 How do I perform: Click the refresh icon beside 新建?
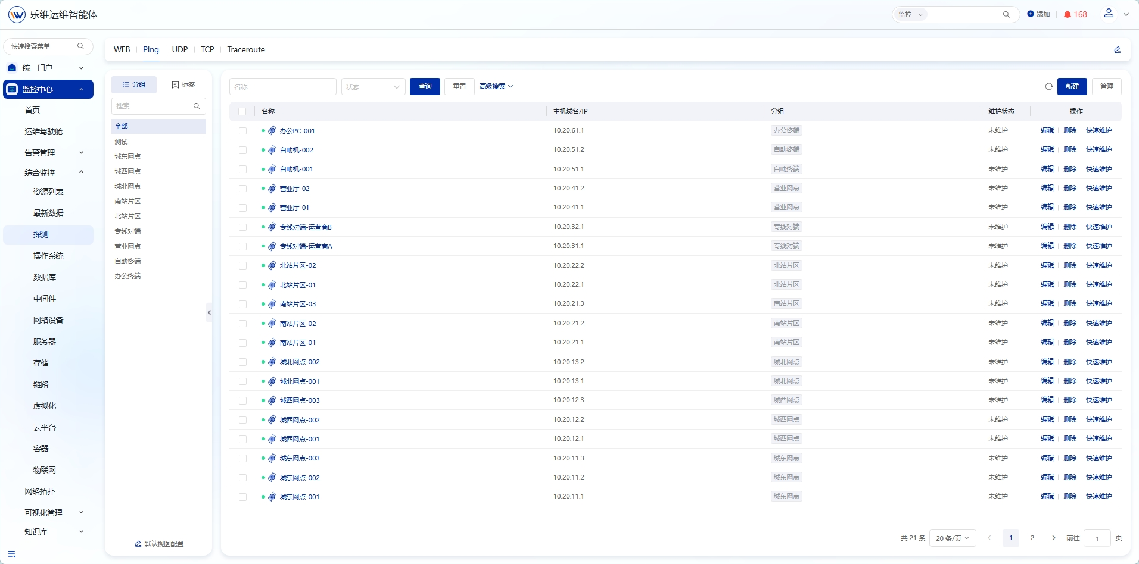(x=1049, y=87)
